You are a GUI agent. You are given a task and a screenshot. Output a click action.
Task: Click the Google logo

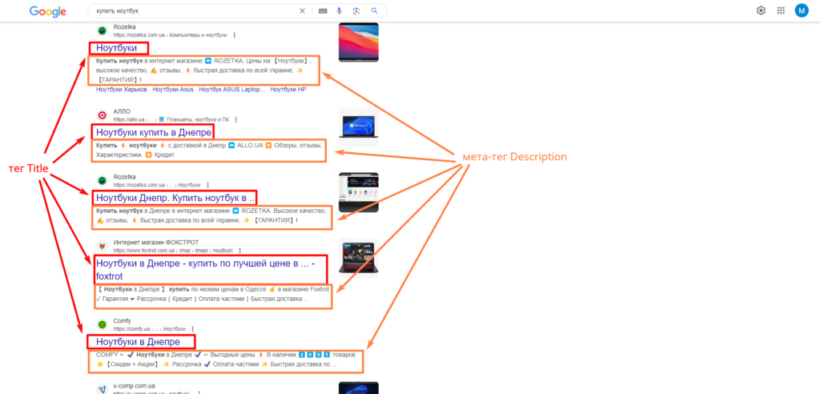(x=47, y=11)
